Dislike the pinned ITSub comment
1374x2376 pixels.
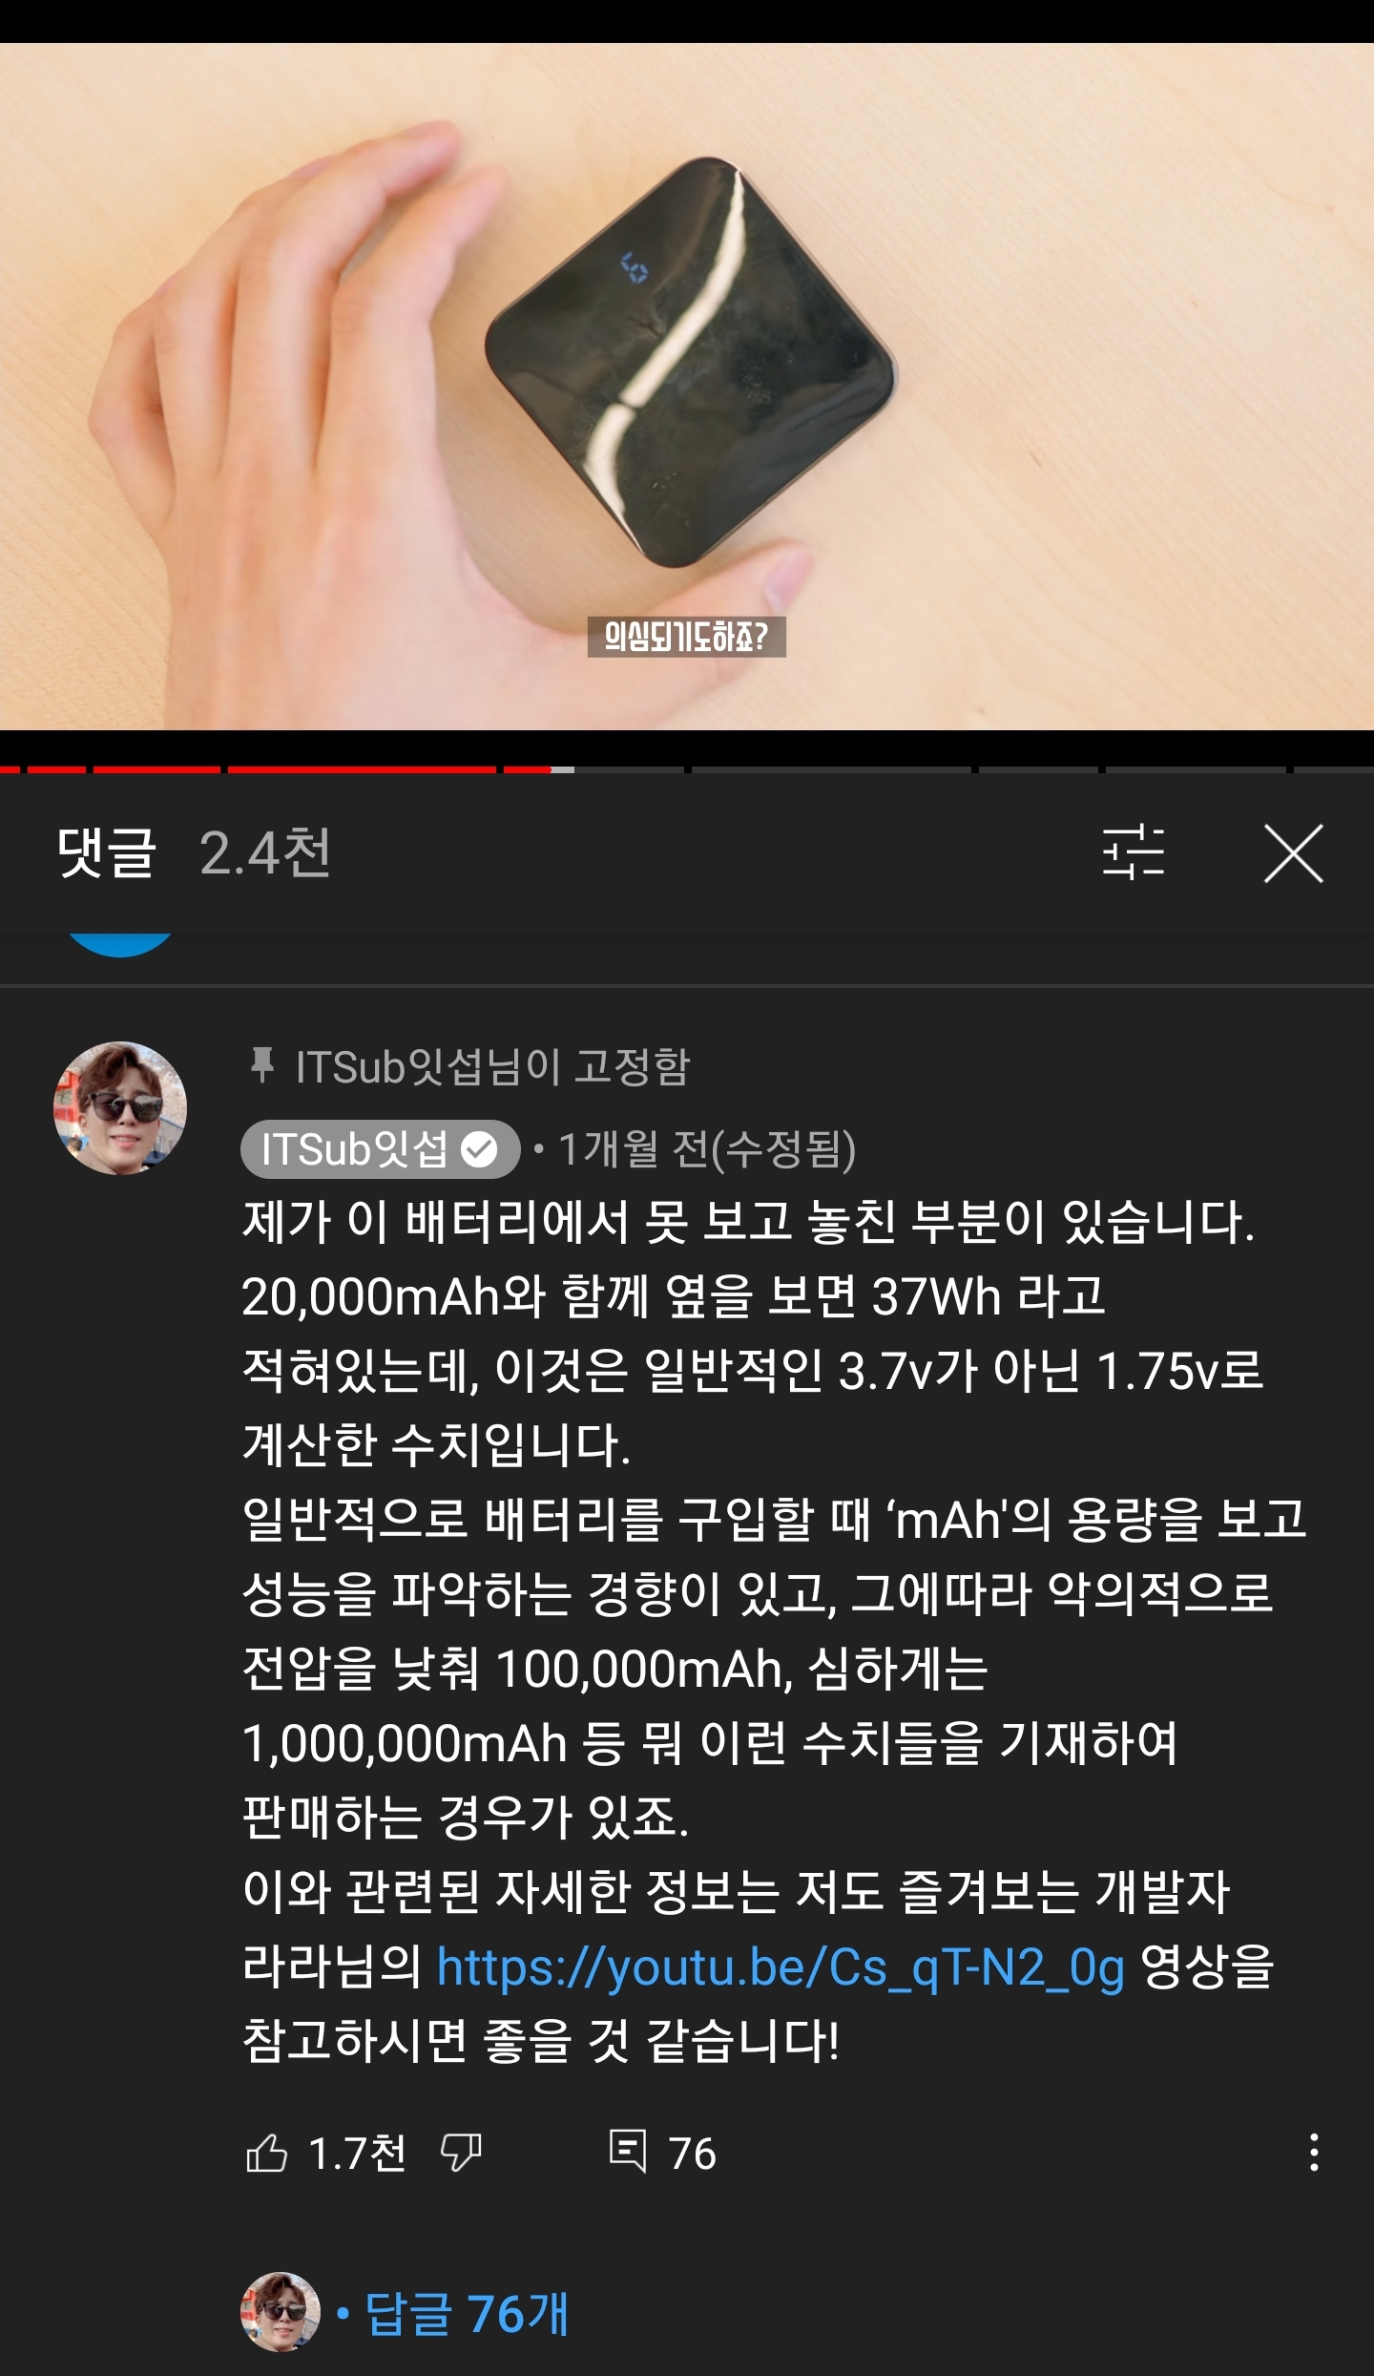tap(461, 2154)
